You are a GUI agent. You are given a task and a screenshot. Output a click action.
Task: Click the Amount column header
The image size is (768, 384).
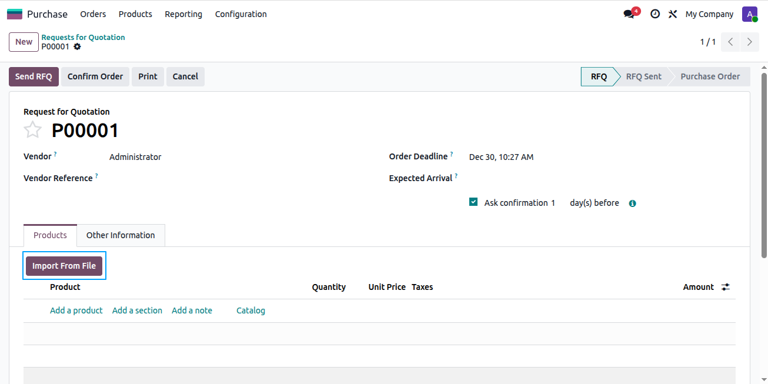(x=699, y=287)
